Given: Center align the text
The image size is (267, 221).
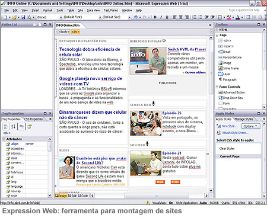Looking at the screenshot, I should 180,17.
